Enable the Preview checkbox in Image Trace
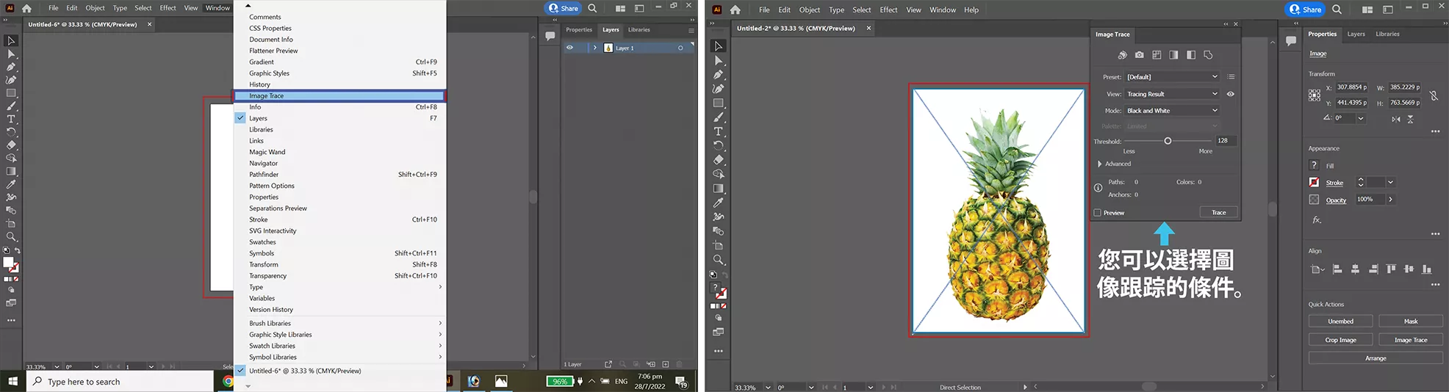Viewport: 1449px width, 392px height. [x=1098, y=213]
